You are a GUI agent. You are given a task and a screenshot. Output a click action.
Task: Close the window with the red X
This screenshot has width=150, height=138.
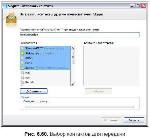pyautogui.click(x=144, y=6)
